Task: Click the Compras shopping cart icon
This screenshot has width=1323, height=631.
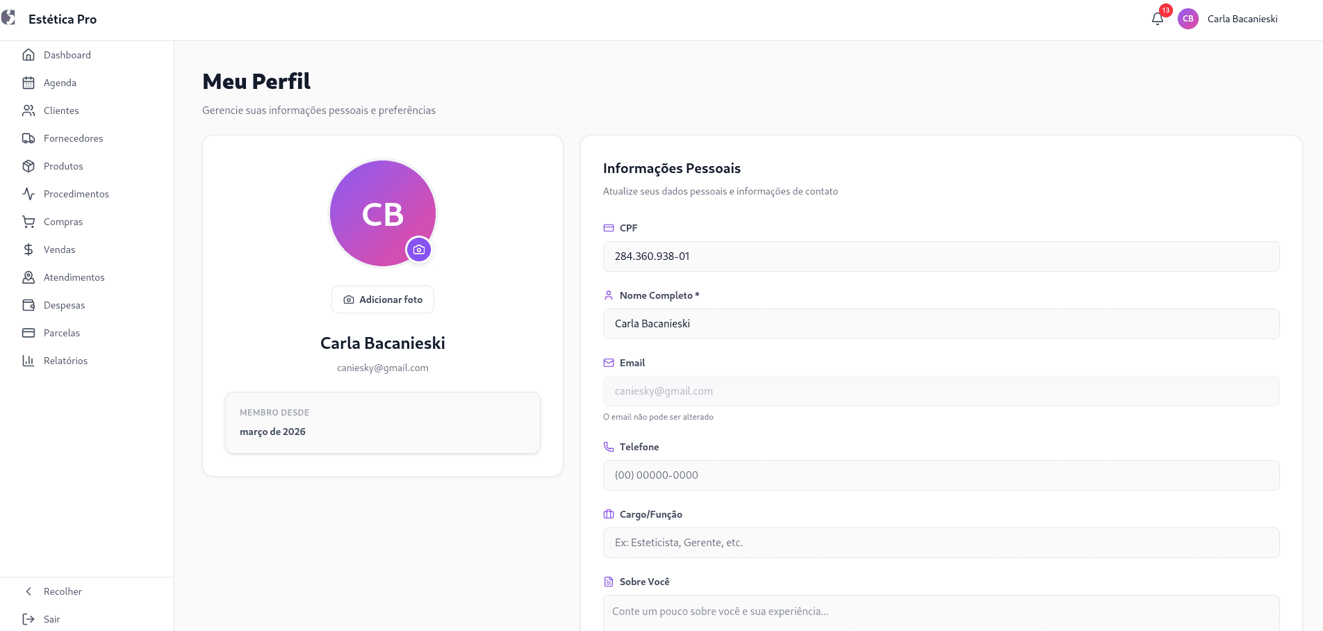Action: tap(28, 222)
